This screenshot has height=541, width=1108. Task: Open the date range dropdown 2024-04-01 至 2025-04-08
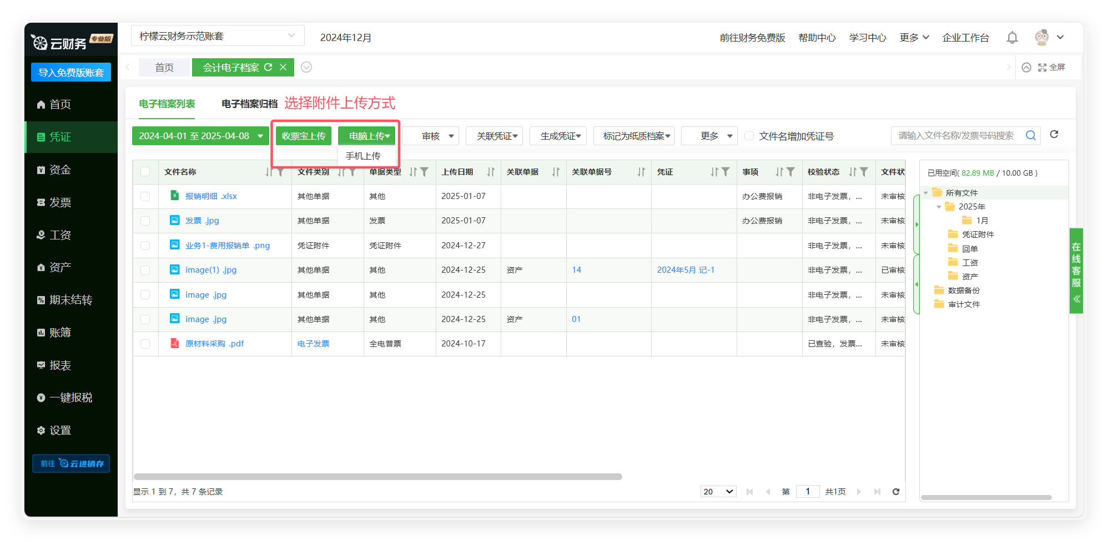coord(200,136)
